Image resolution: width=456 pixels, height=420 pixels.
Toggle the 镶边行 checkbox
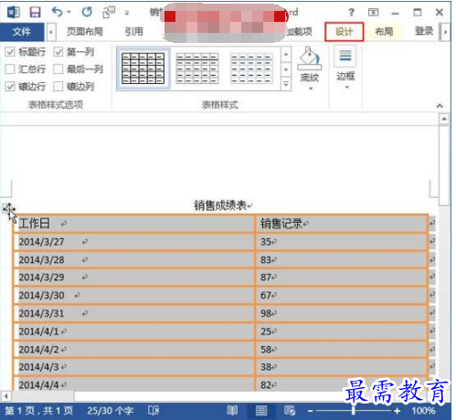pyautogui.click(x=10, y=87)
